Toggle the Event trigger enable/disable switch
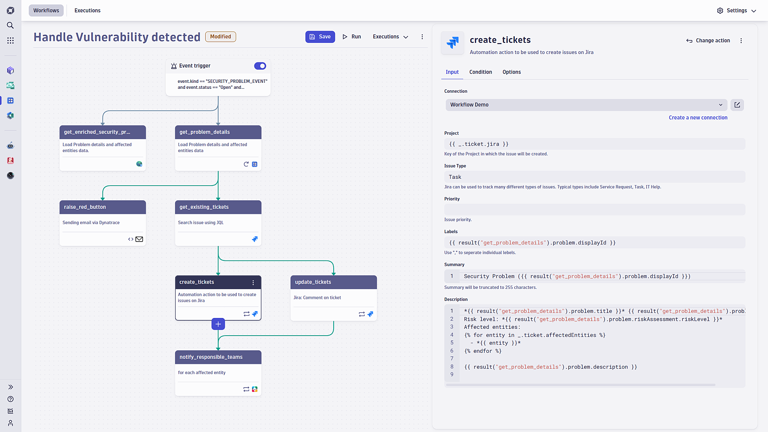Screen dimensions: 768x432 [x=260, y=66]
